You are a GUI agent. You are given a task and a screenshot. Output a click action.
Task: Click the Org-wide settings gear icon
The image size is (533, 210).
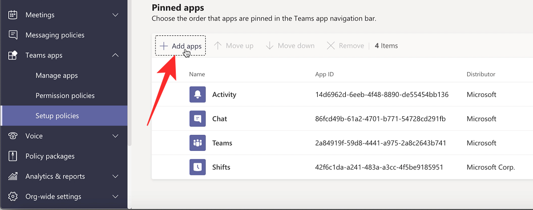click(12, 197)
